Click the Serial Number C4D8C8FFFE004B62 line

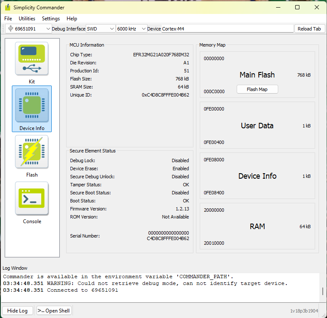tap(168, 238)
